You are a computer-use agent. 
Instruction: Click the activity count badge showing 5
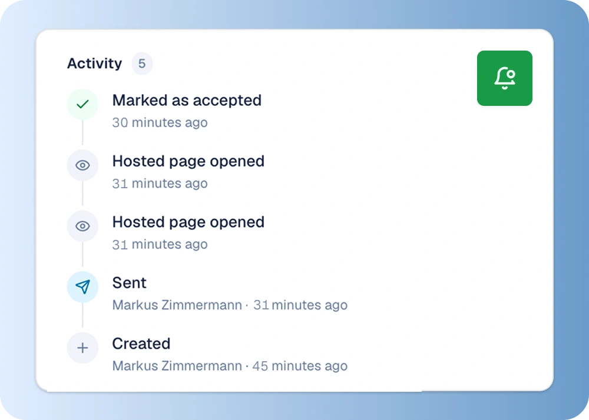click(141, 64)
